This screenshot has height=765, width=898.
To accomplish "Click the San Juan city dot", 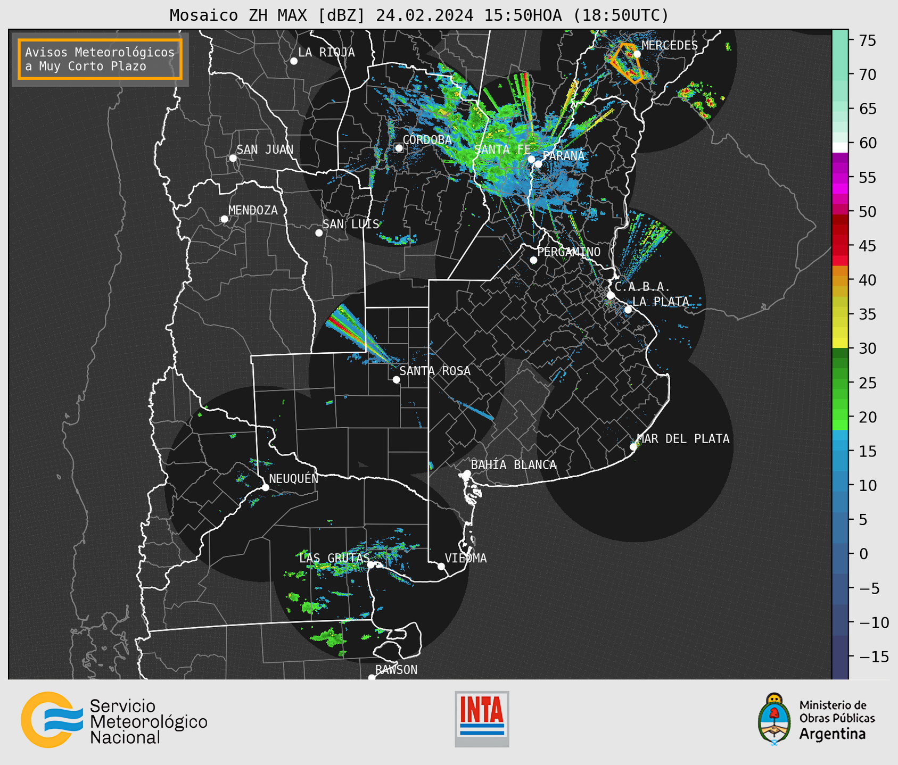I will pos(233,158).
